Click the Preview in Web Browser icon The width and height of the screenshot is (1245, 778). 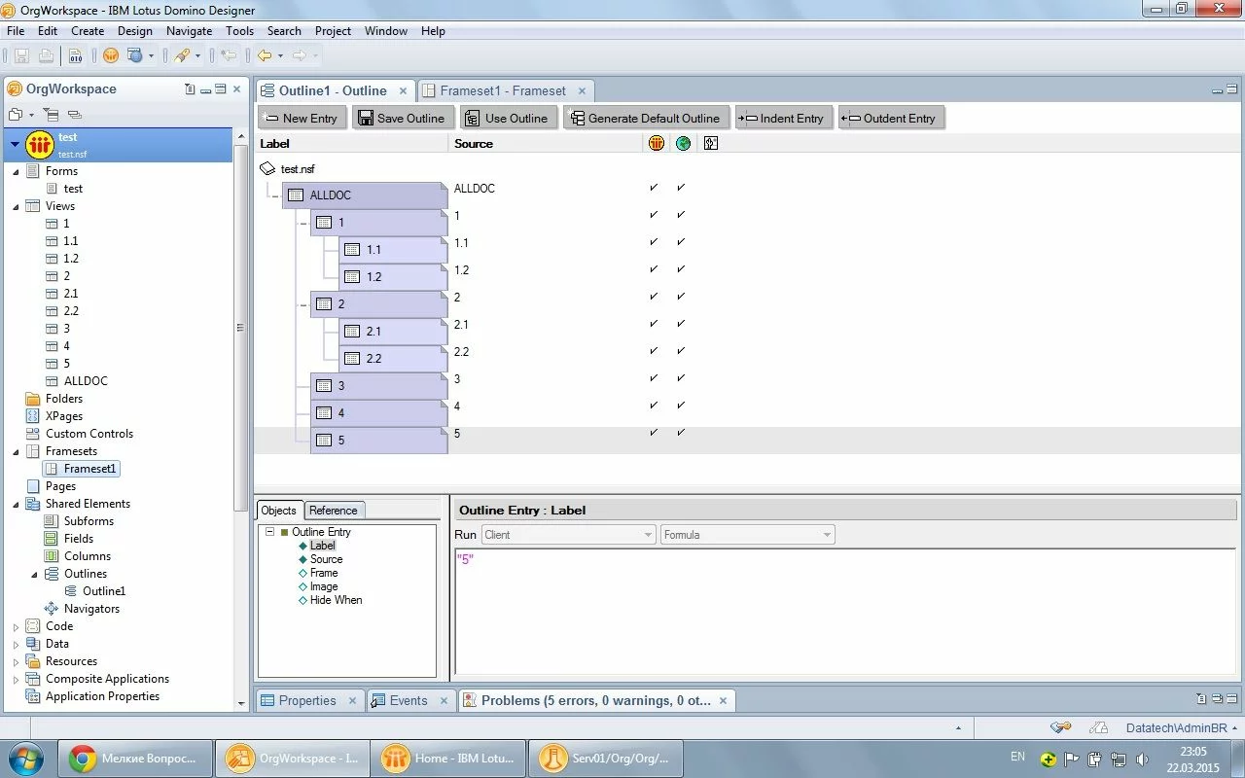tap(135, 56)
